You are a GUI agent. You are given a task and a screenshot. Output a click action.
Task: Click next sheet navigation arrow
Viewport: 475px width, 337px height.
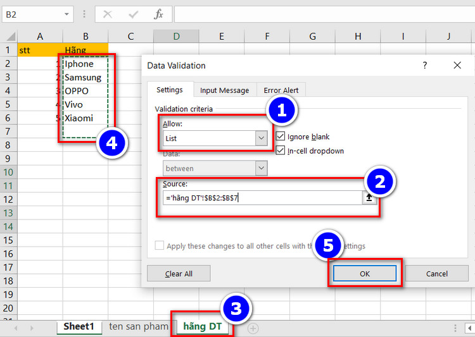tap(32, 328)
